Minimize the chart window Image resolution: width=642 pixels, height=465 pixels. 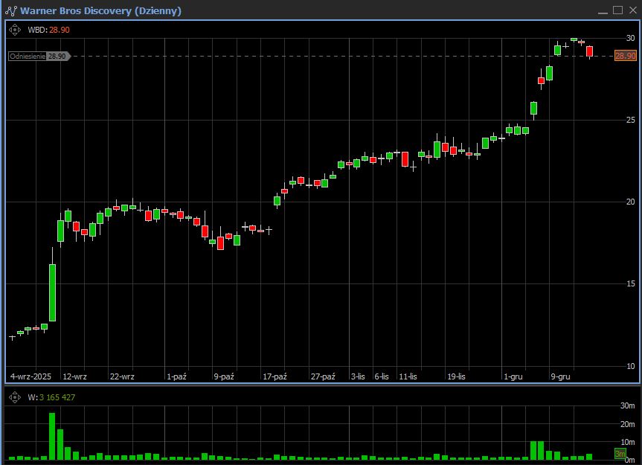pos(603,10)
